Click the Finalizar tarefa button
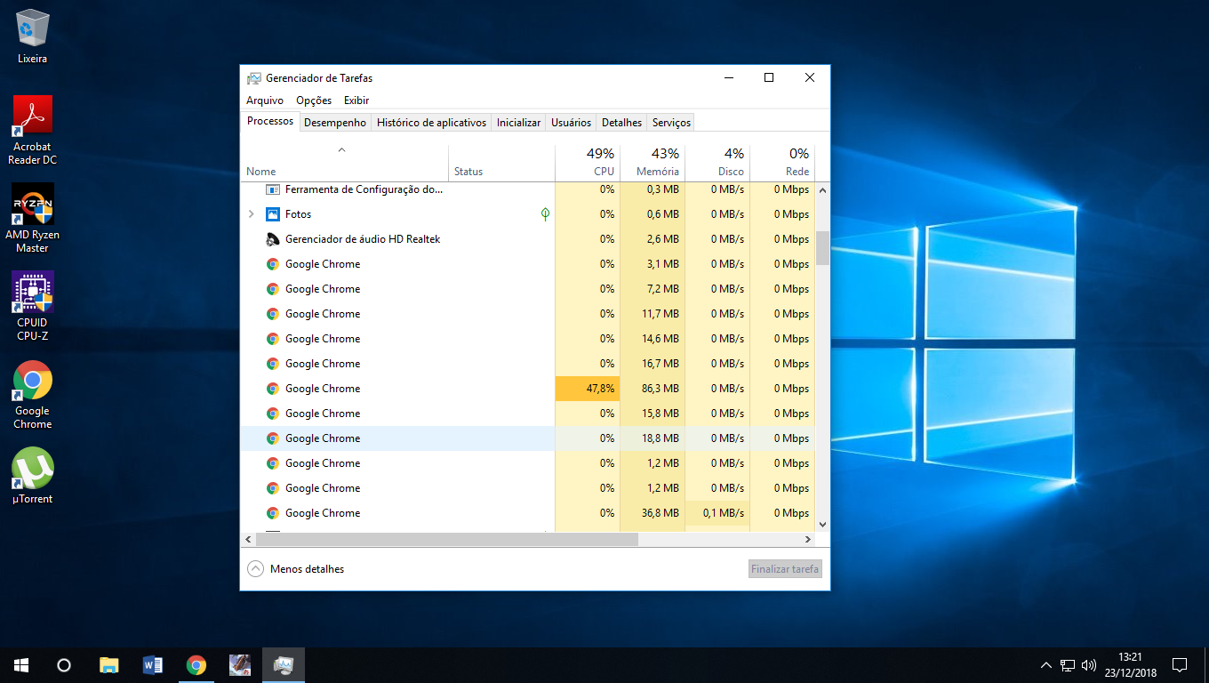 [785, 569]
